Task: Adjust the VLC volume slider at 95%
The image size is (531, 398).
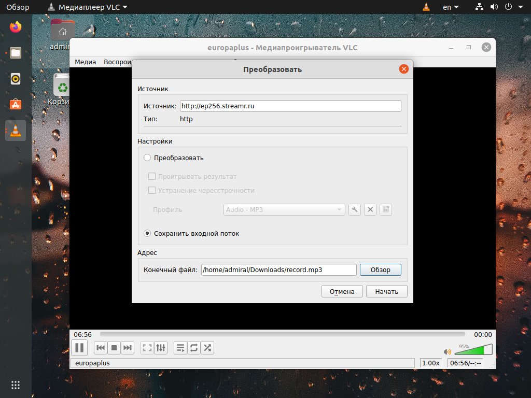Action: (x=473, y=350)
